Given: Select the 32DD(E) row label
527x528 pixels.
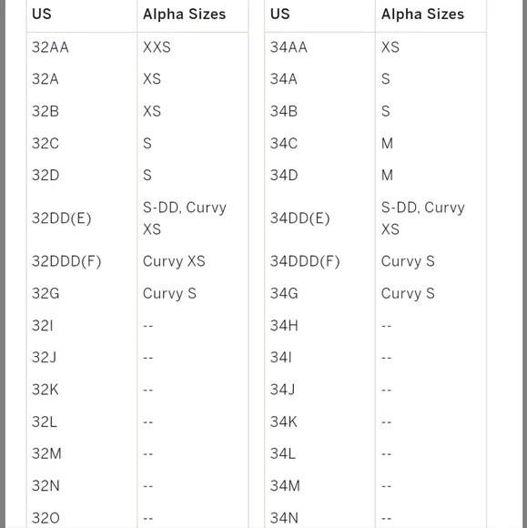Looking at the screenshot, I should point(61,218).
